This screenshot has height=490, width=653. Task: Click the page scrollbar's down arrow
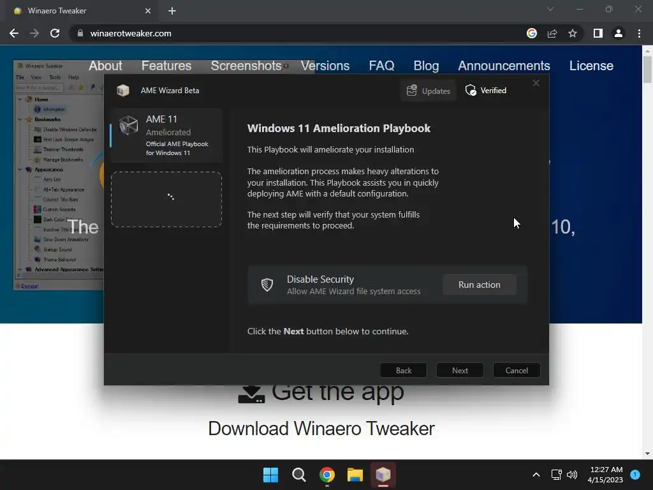(x=647, y=454)
